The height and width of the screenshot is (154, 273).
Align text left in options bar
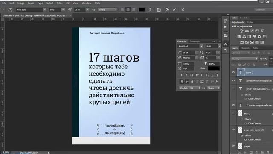pos(122,9)
